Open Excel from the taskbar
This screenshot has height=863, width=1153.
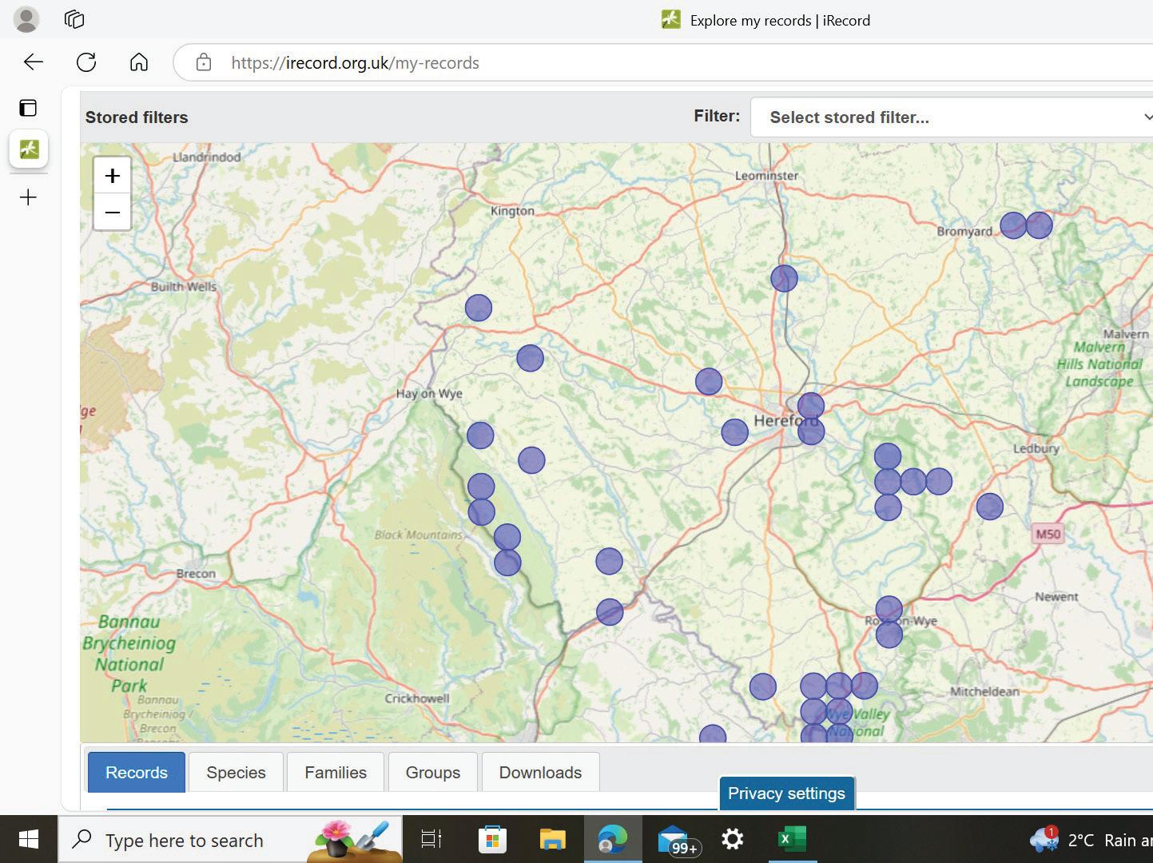pos(793,839)
